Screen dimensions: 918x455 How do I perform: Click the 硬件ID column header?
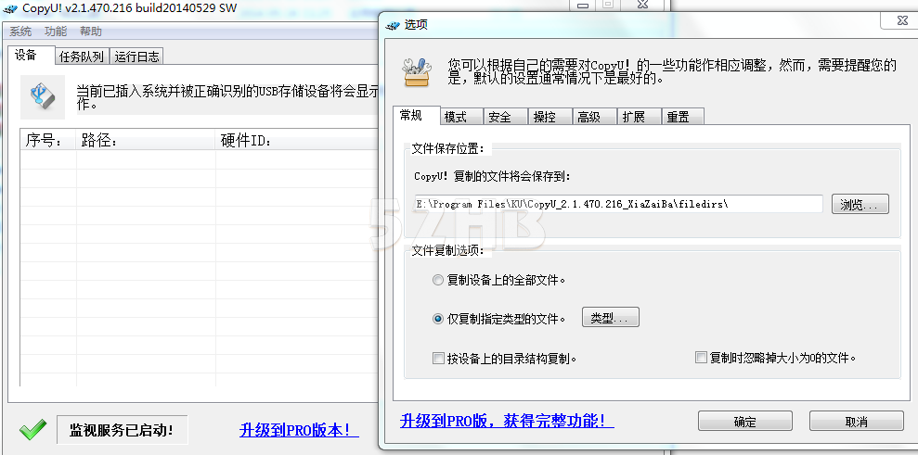[296, 141]
